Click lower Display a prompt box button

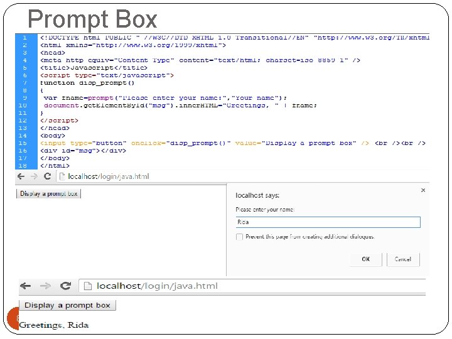(67, 305)
